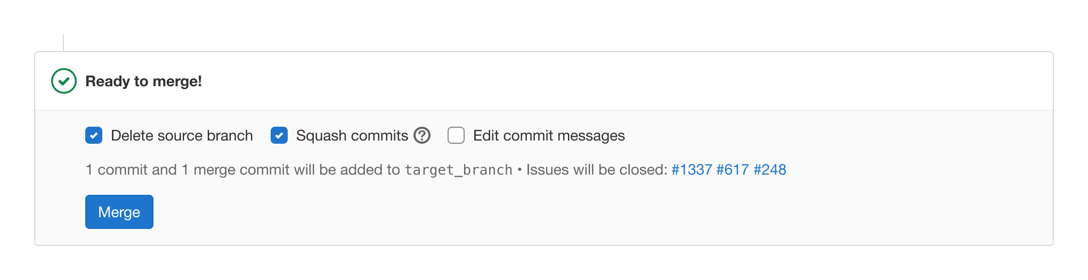Open issue #1337 link
Image resolution: width=1088 pixels, height=280 pixels.
(692, 170)
